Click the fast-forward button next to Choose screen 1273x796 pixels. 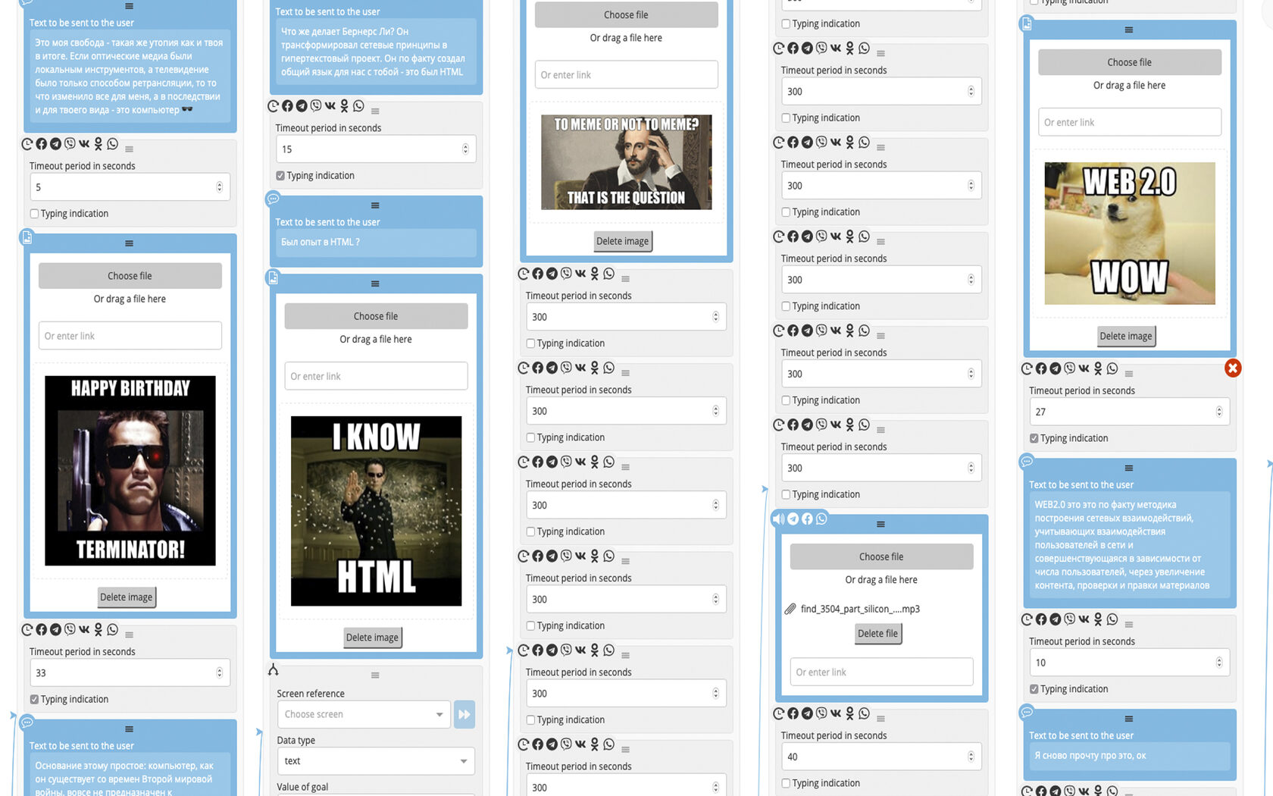click(464, 714)
